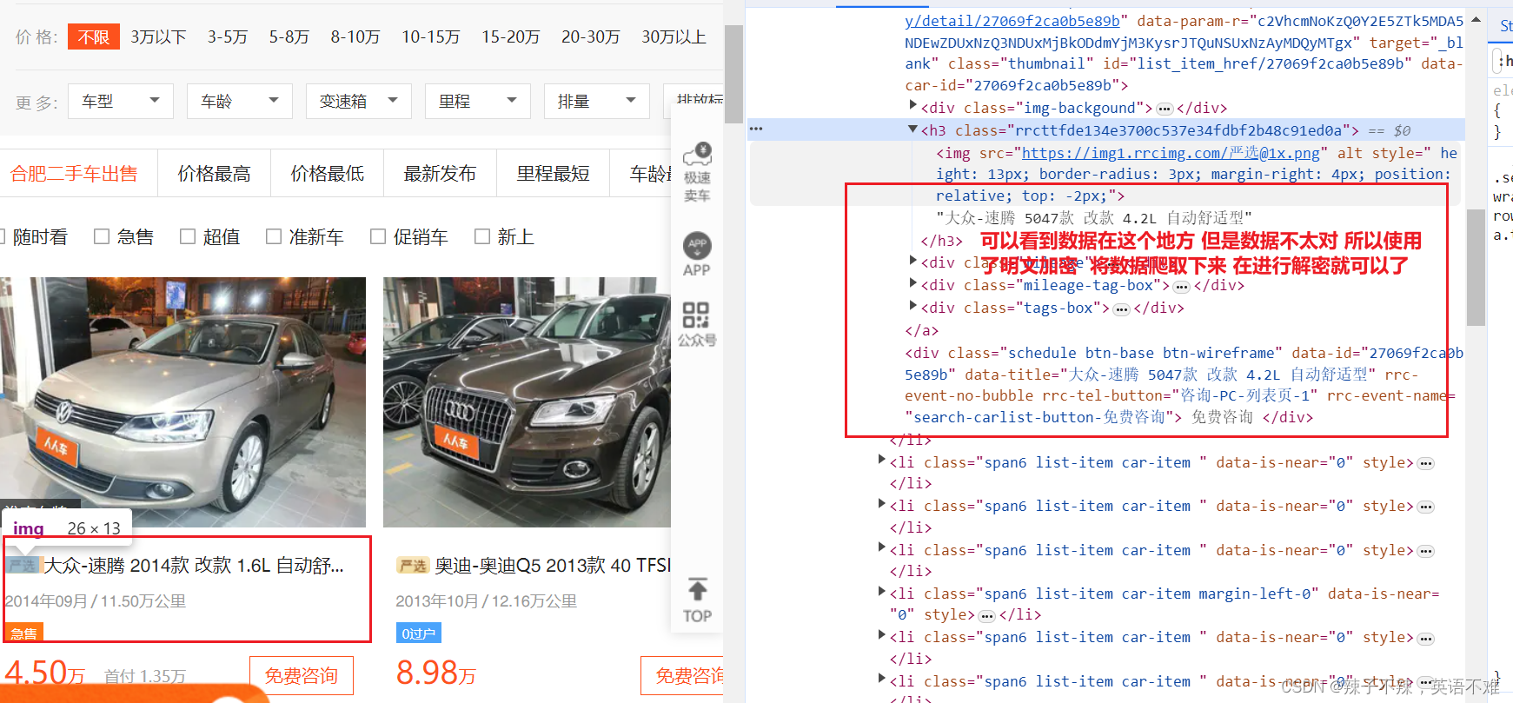Screen dimensions: 1513x703
Task: Select the 2013年10月 / 12.16万公里 text
Action: (x=486, y=601)
